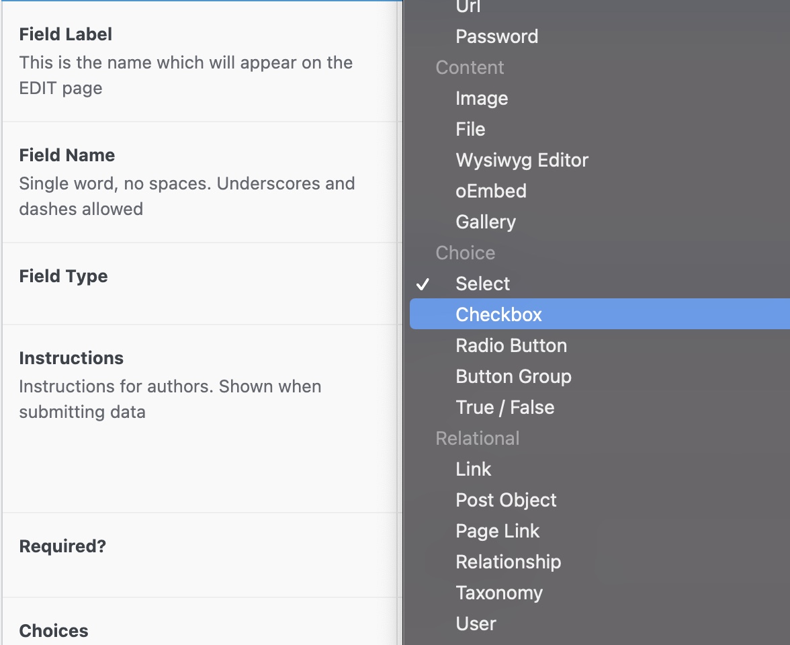Choose User from the Relational group

point(476,623)
